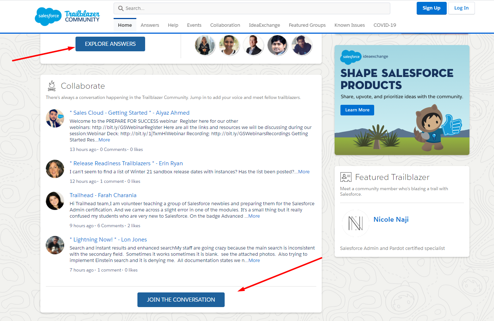Expand More on the Sales Cloud post
The height and width of the screenshot is (321, 494).
pyautogui.click(x=104, y=140)
